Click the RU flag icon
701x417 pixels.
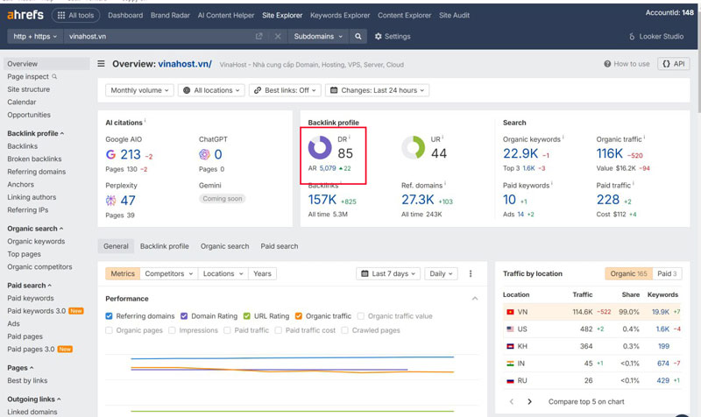point(510,381)
